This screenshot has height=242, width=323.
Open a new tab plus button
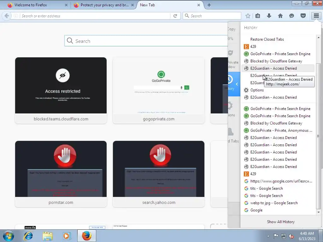coord(209,5)
